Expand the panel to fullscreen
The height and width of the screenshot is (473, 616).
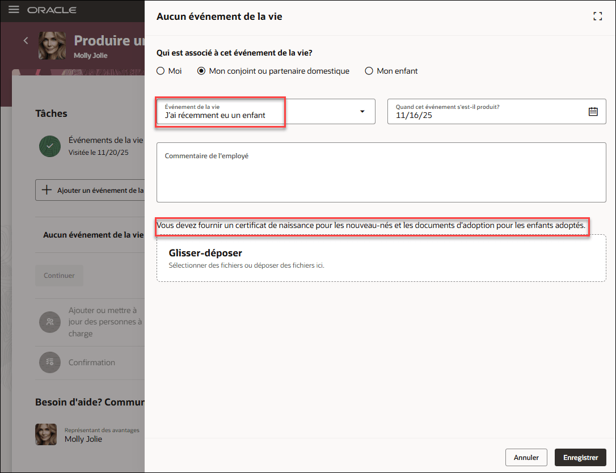tap(597, 16)
